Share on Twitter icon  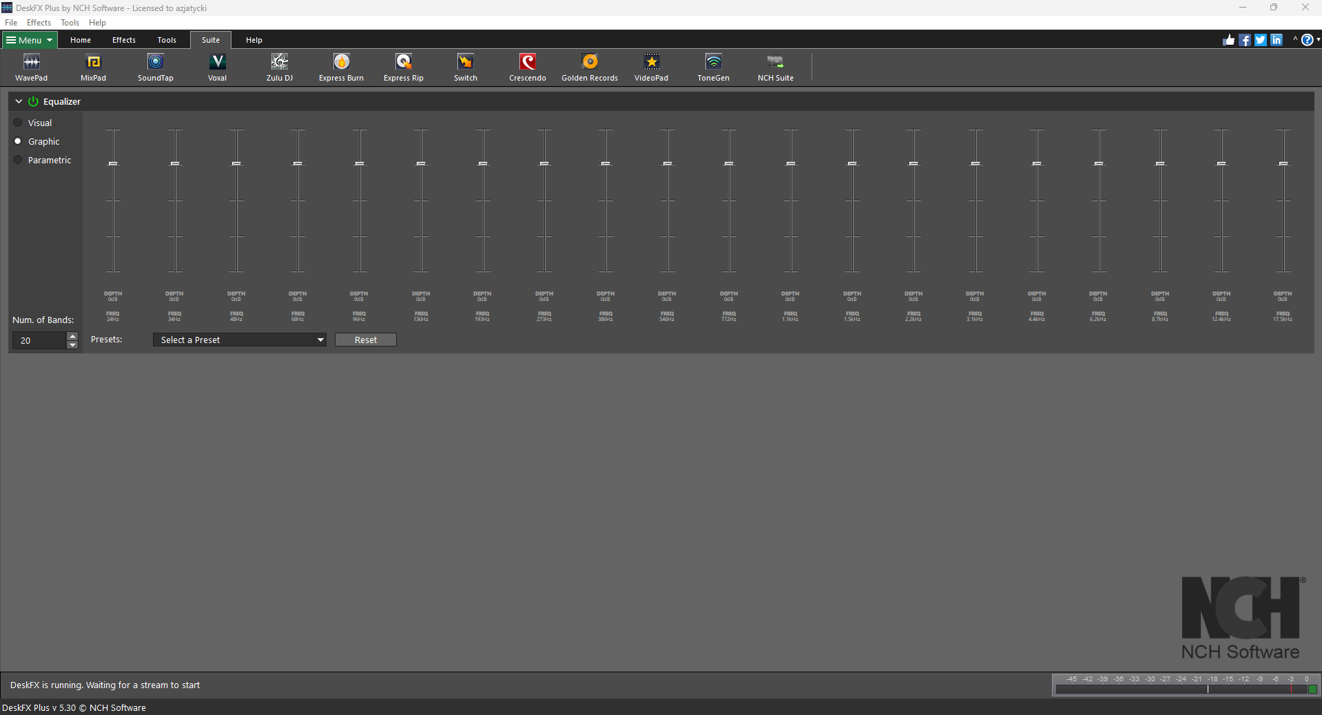point(1261,40)
